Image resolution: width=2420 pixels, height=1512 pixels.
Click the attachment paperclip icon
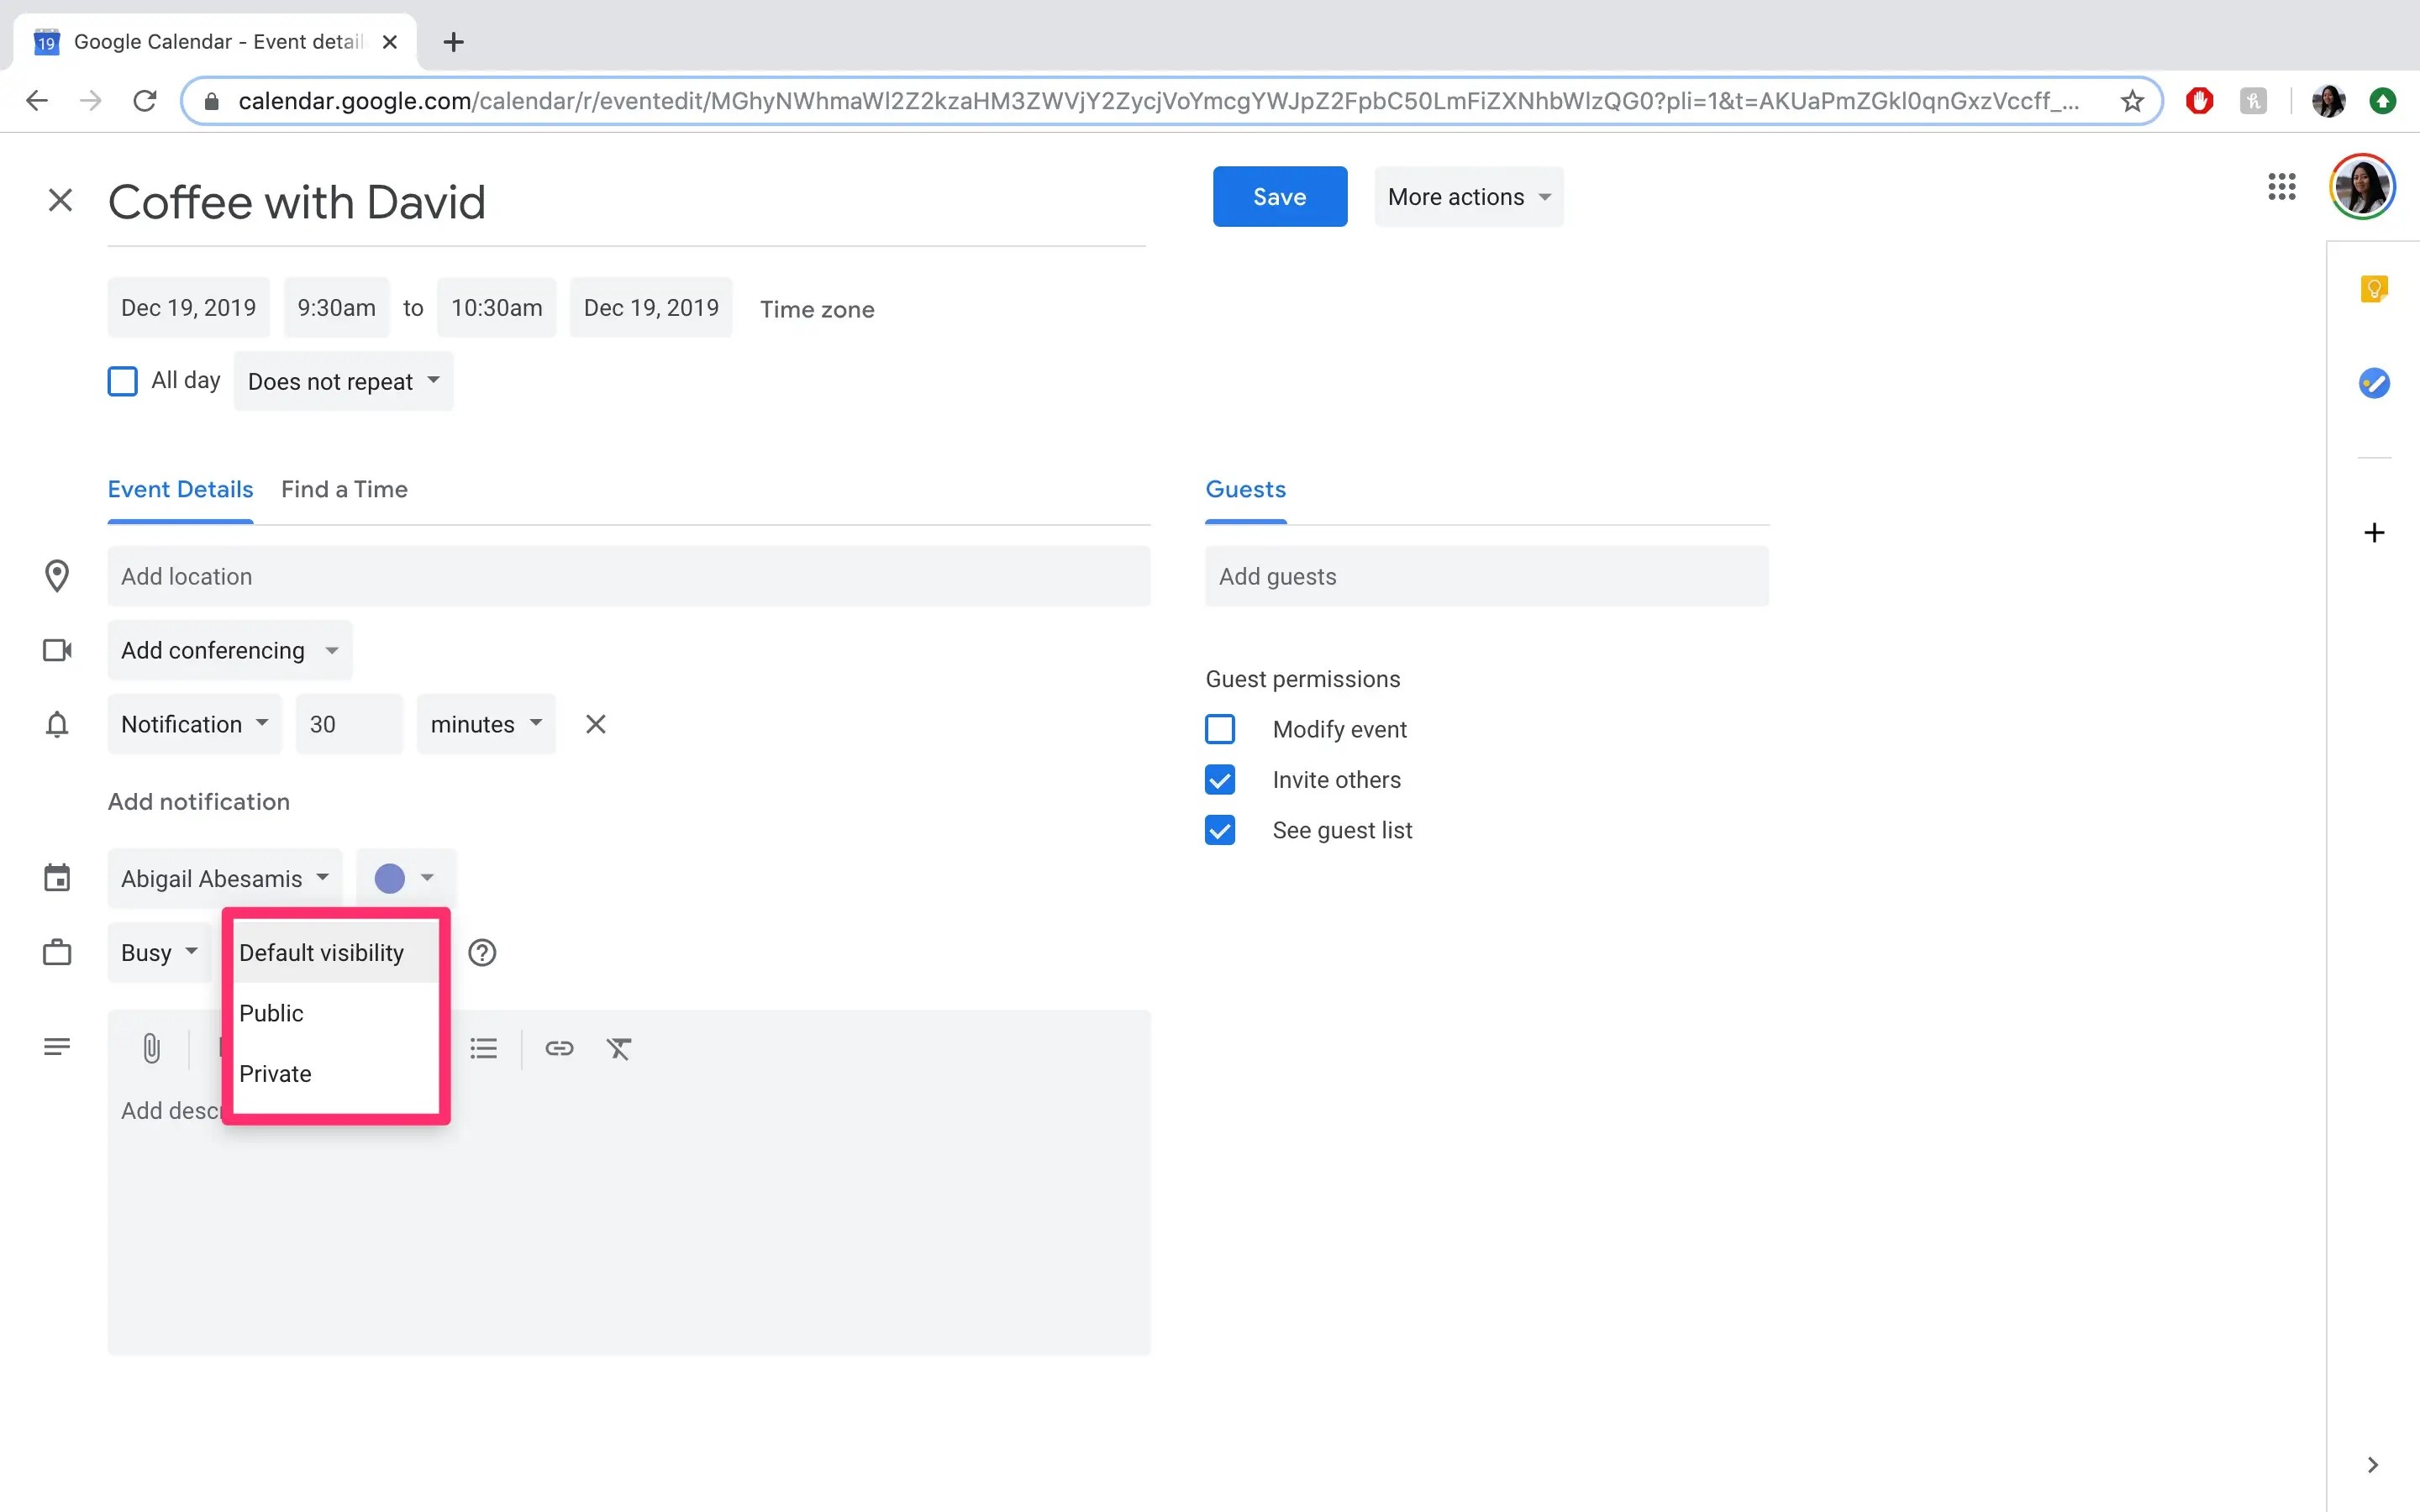(x=151, y=1048)
